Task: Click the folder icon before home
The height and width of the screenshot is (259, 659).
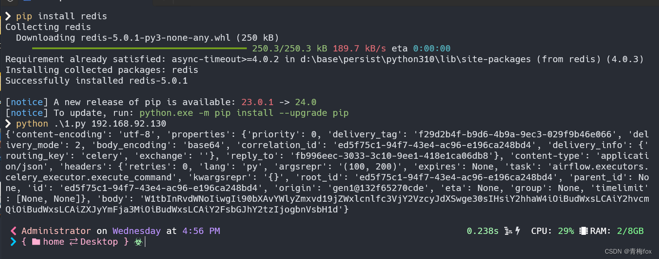Action: (x=36, y=242)
